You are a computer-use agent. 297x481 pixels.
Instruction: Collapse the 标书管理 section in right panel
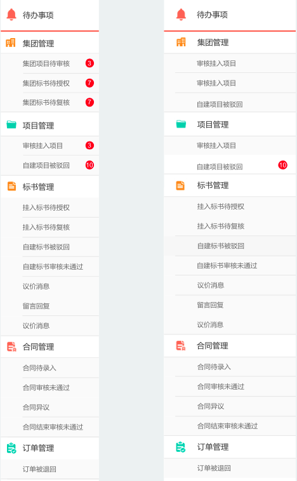point(230,185)
